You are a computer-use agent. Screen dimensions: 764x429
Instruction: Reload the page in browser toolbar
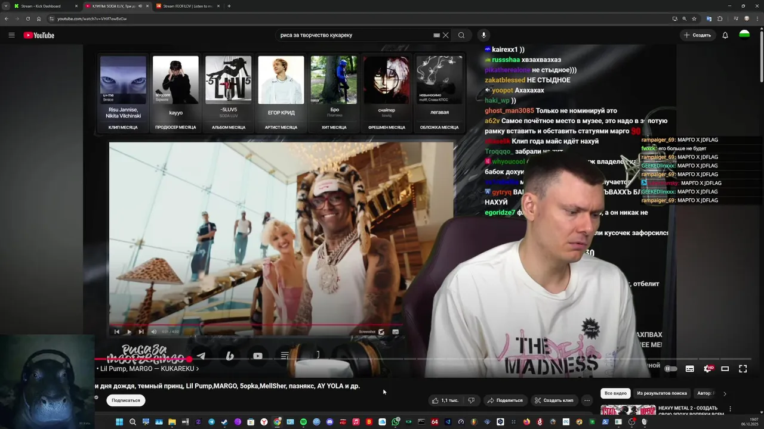coord(28,18)
